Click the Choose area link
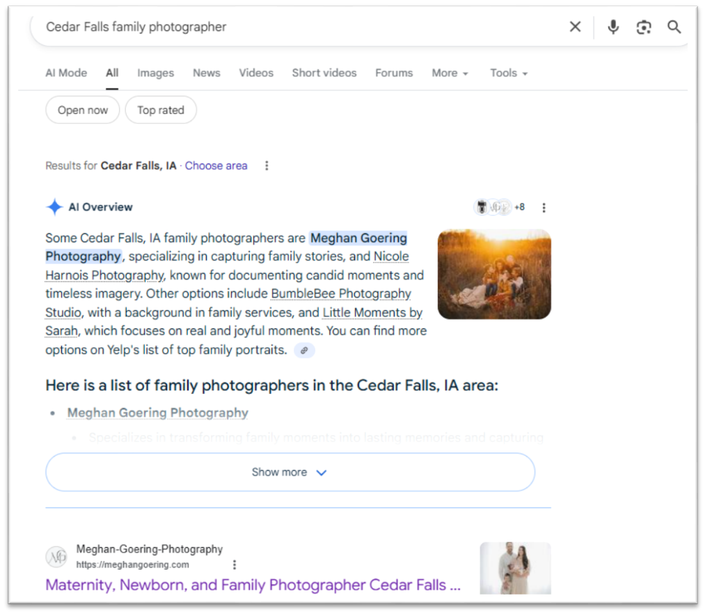Screen dimensions: 705x614 (216, 166)
